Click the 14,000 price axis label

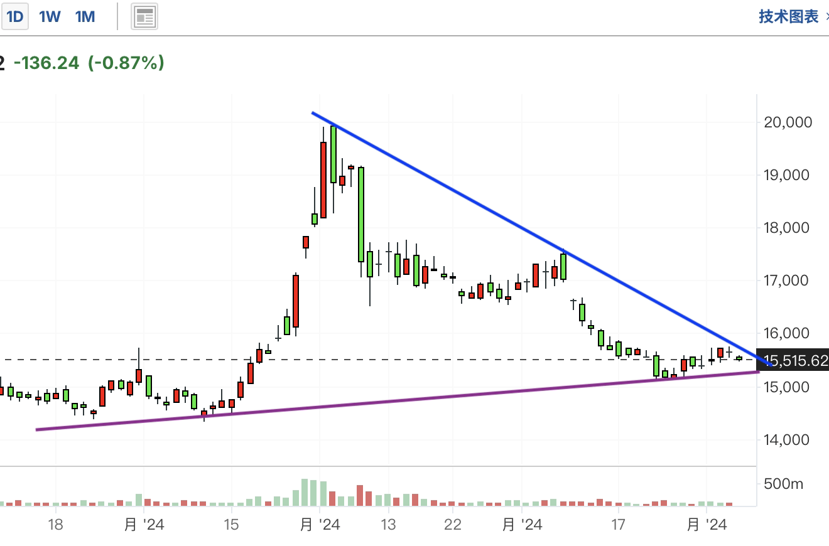(x=788, y=439)
